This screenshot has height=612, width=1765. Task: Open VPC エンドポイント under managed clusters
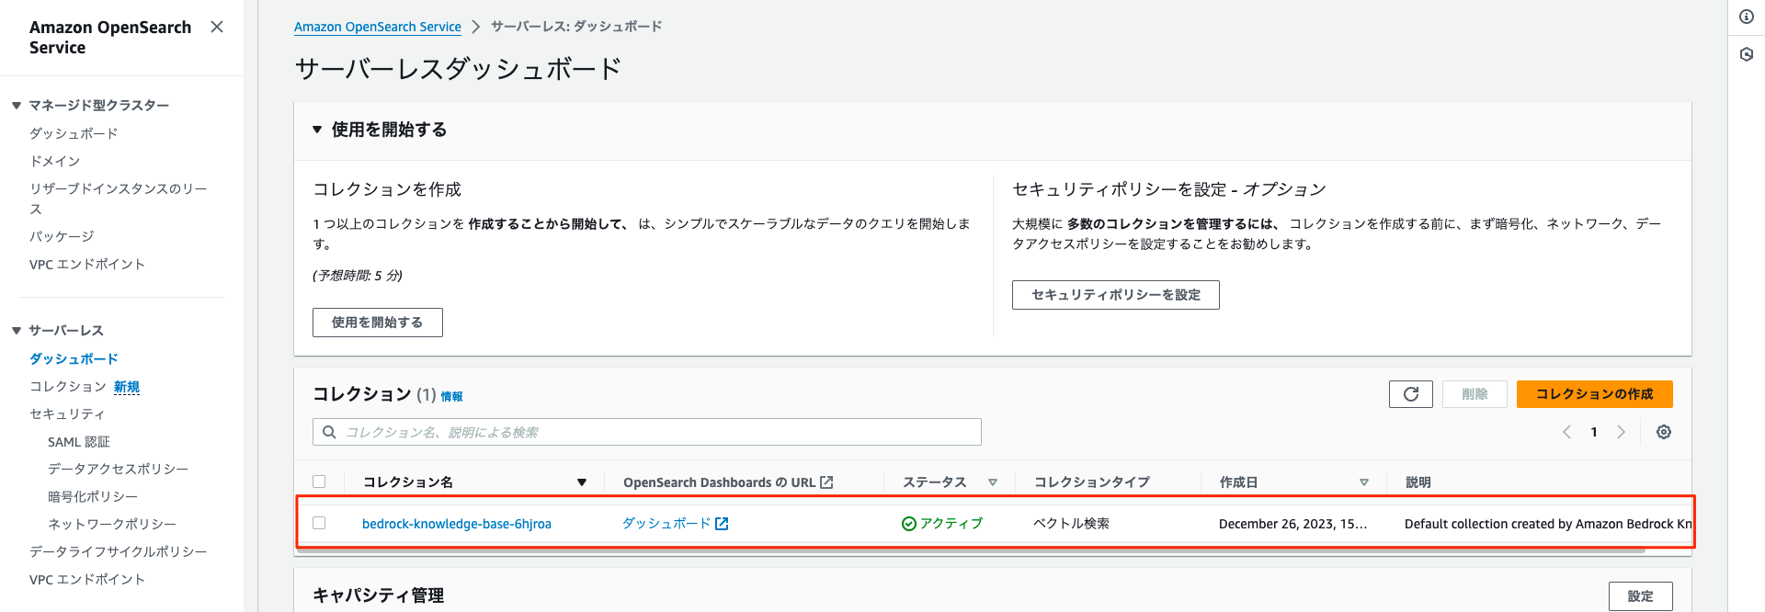tap(87, 264)
